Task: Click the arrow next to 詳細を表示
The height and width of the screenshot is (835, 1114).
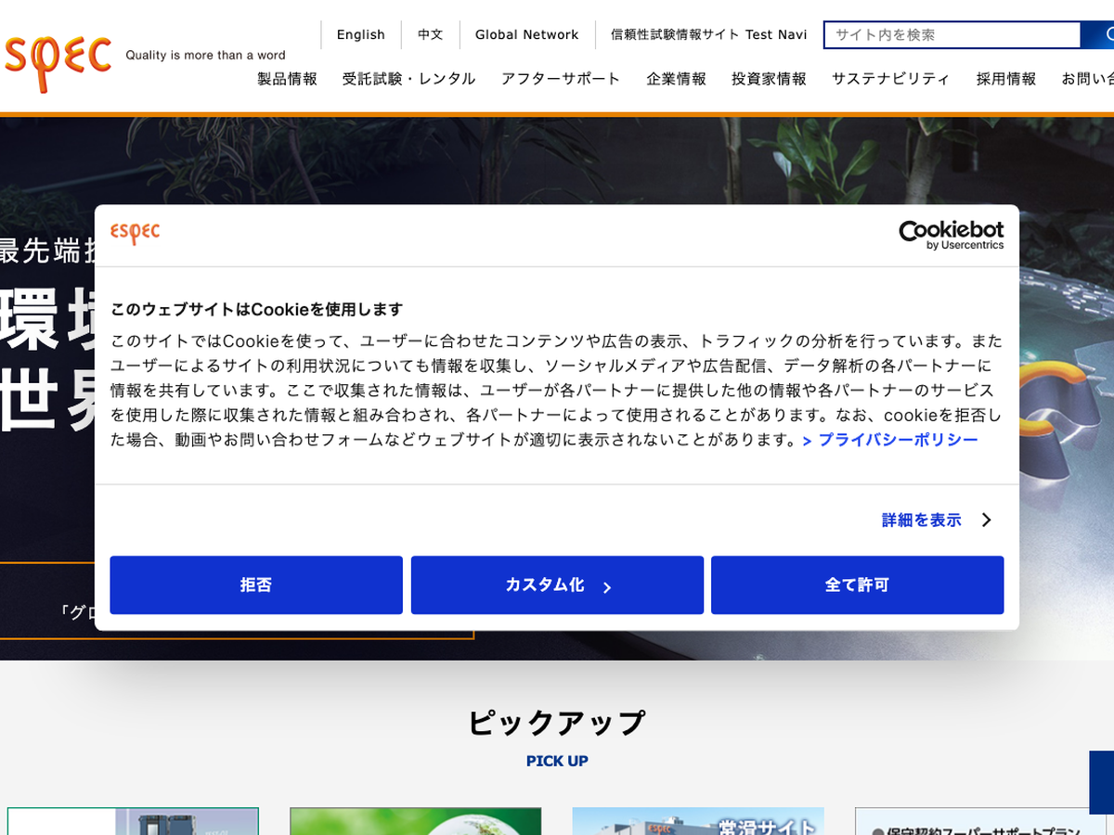Action: 987,520
